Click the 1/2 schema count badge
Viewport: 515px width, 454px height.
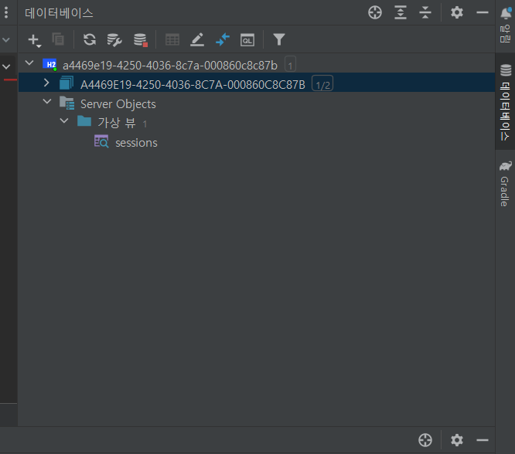click(322, 83)
